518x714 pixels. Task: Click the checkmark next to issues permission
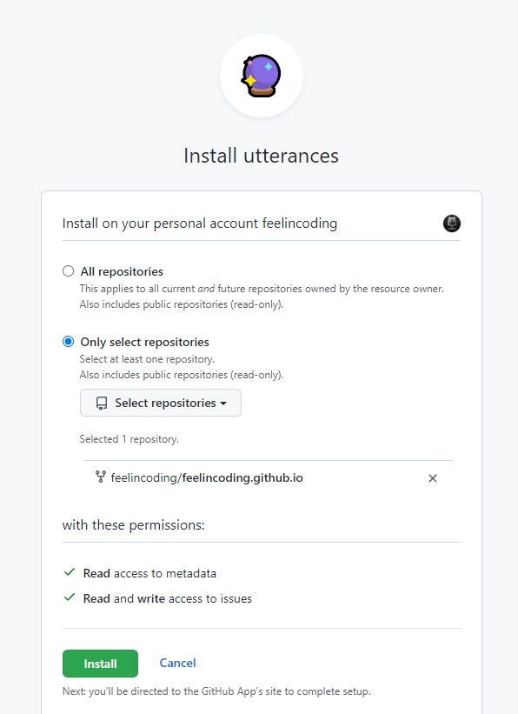pos(70,597)
